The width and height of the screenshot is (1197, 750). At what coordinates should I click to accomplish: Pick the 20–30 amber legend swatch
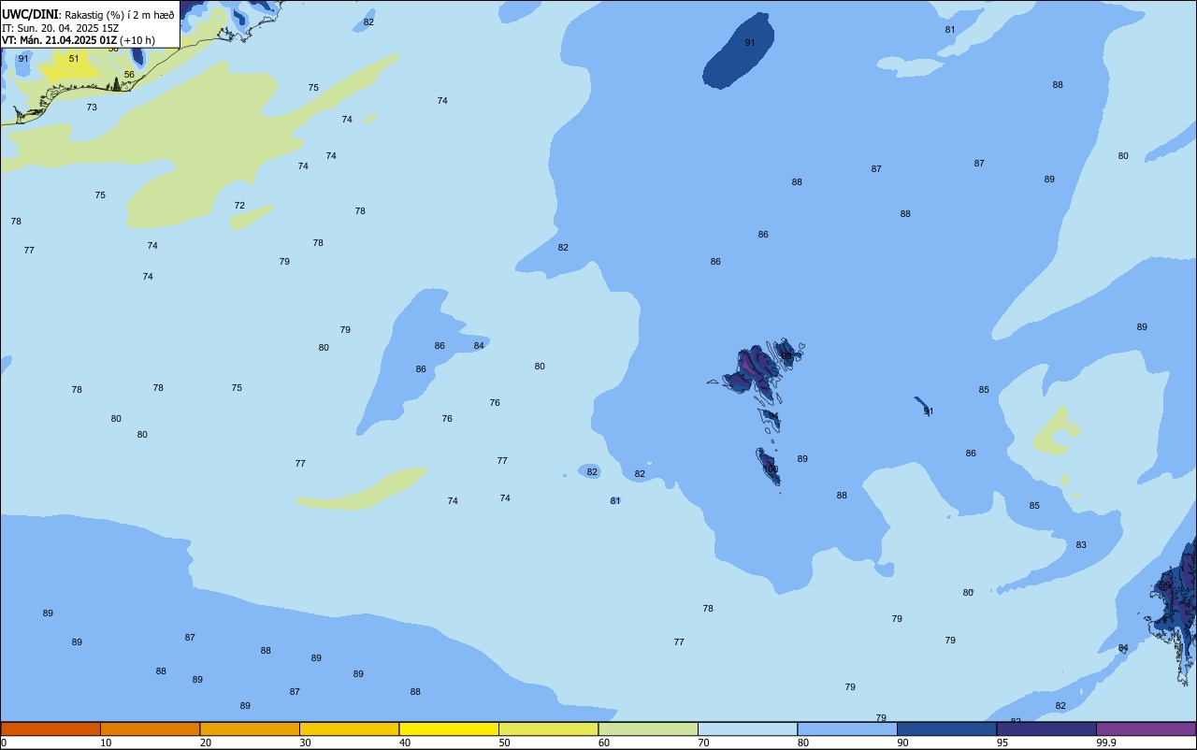[x=250, y=728]
